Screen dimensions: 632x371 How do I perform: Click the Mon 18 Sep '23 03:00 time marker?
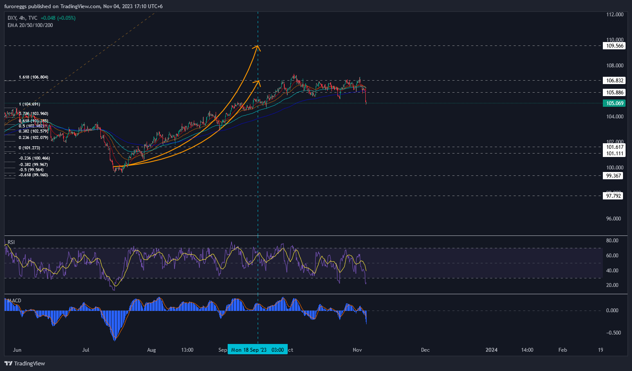tap(258, 350)
